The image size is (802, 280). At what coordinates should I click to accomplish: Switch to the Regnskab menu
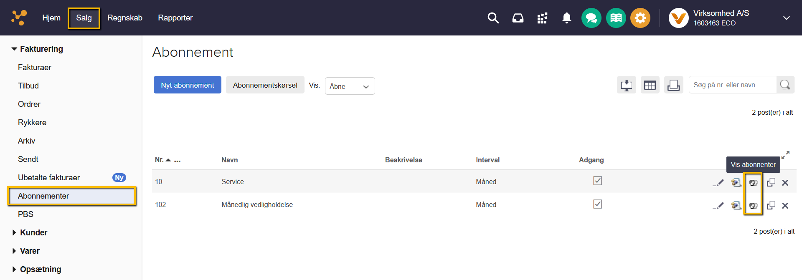tap(124, 18)
